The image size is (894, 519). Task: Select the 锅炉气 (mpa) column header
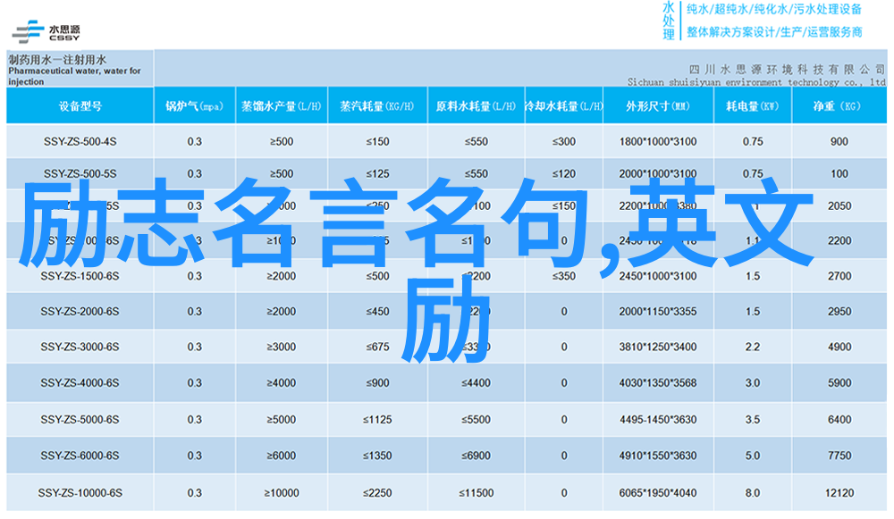[x=194, y=106]
